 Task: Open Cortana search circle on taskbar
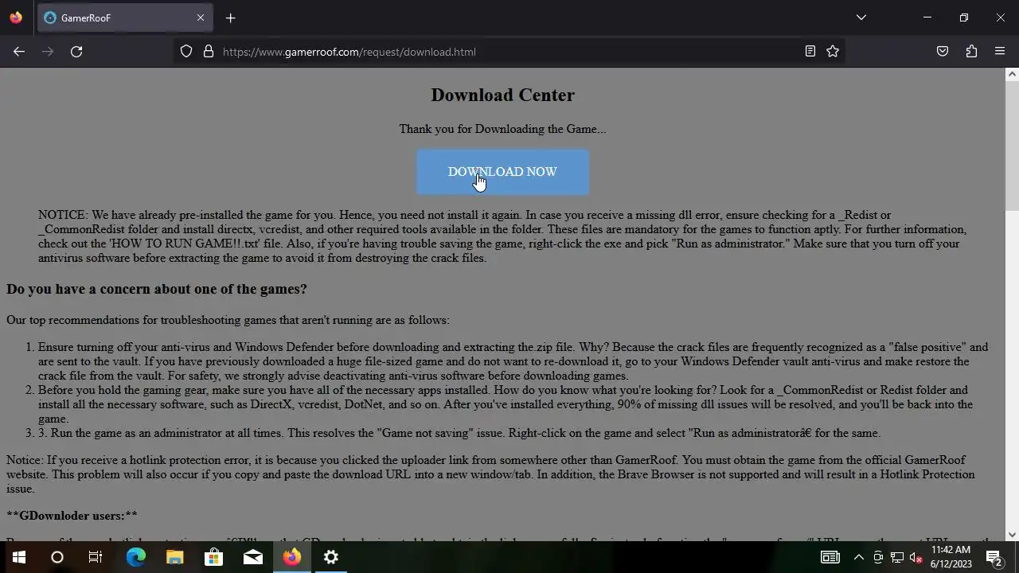[57, 557]
